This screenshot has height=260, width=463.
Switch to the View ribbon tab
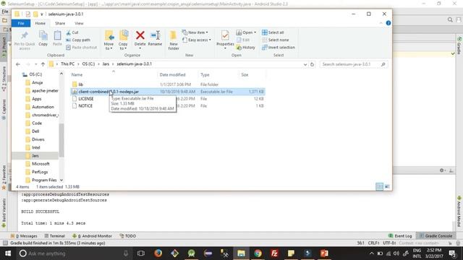point(79,23)
